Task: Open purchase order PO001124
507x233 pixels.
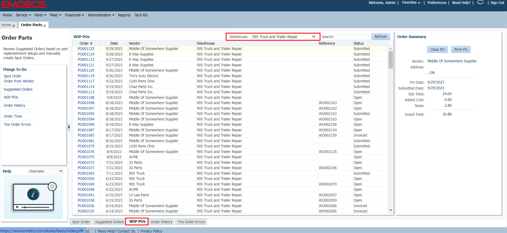Action: coord(86,54)
